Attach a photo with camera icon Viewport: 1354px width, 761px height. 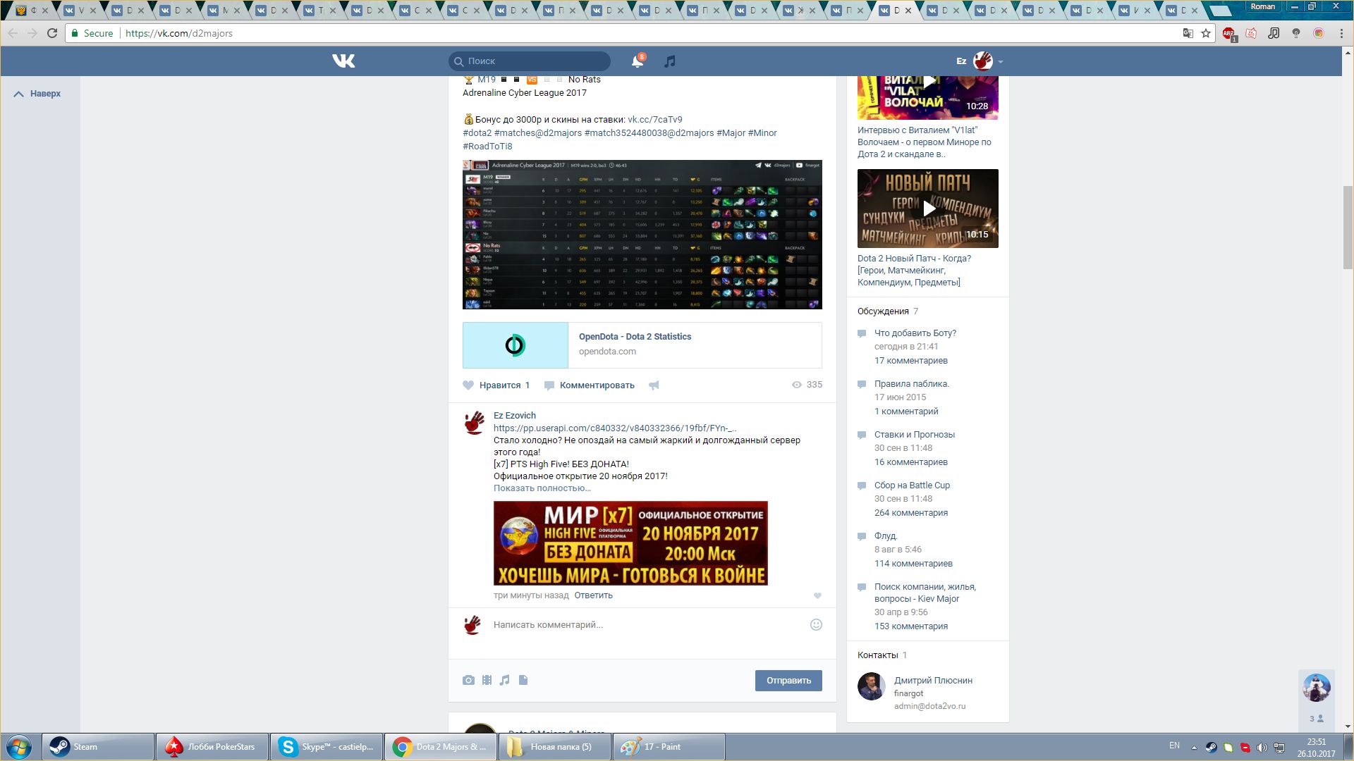468,680
